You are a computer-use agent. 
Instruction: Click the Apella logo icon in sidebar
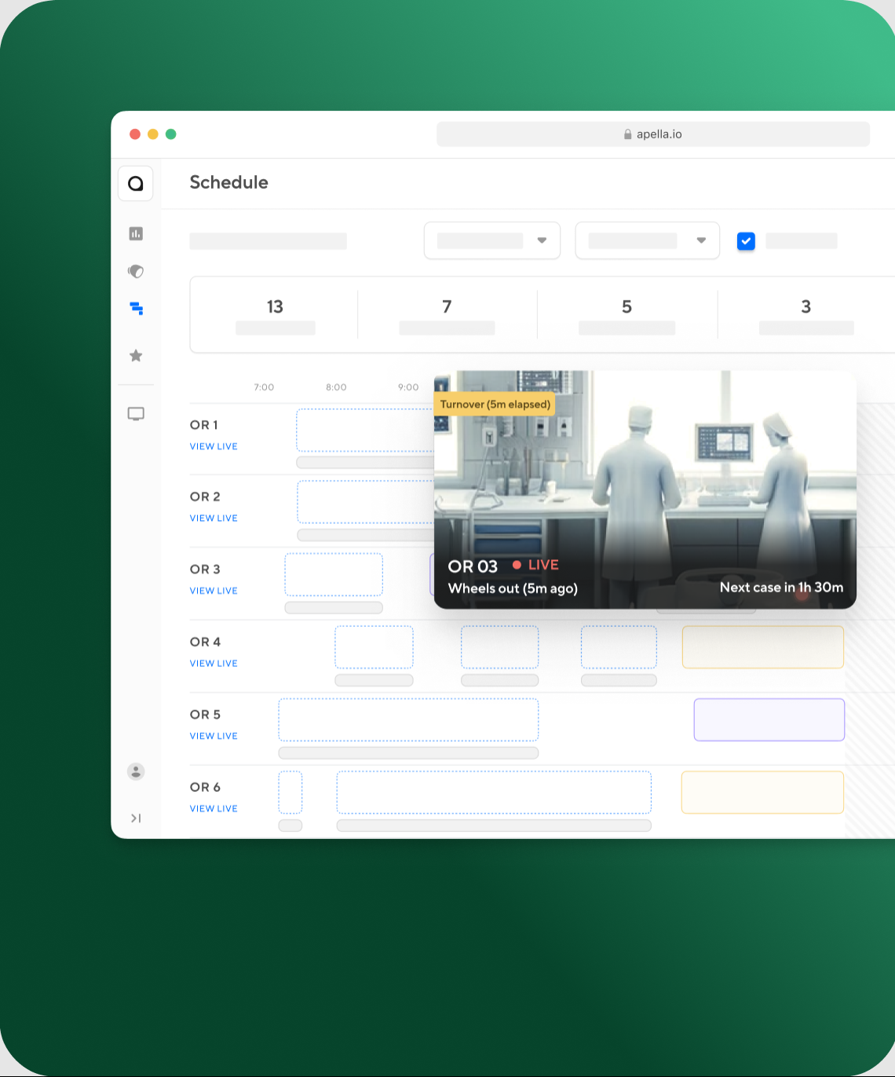click(136, 184)
